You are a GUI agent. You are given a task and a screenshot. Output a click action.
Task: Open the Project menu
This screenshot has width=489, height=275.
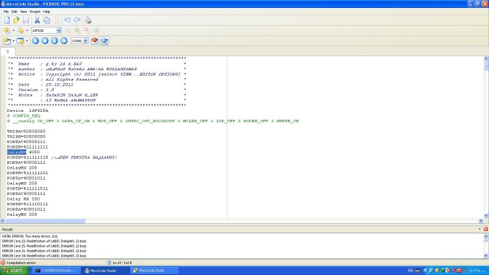point(35,12)
